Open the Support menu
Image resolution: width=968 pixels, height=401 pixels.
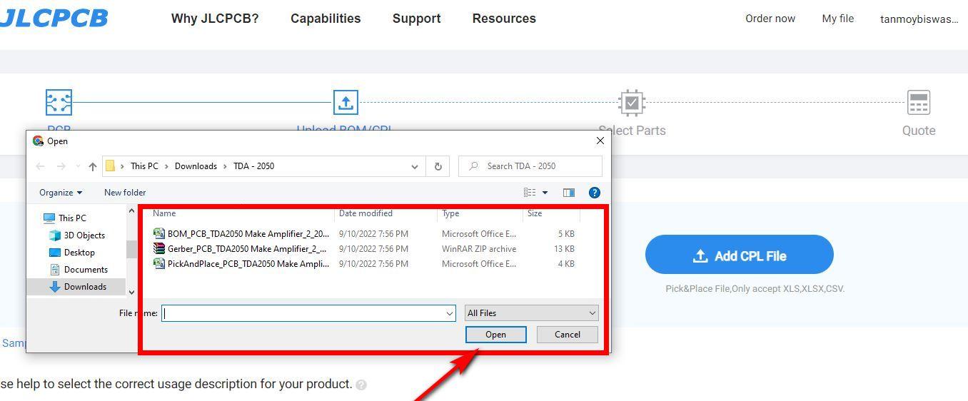tap(417, 19)
